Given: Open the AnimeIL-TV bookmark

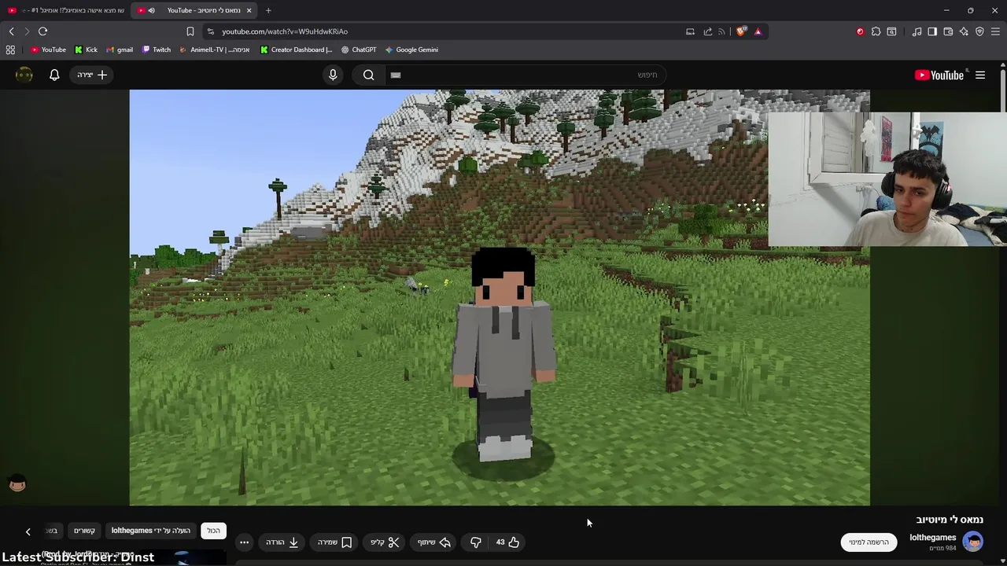Looking at the screenshot, I should pyautogui.click(x=215, y=50).
